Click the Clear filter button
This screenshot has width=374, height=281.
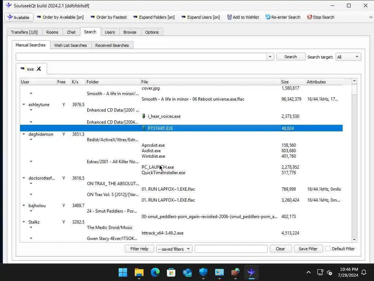click(x=280, y=249)
